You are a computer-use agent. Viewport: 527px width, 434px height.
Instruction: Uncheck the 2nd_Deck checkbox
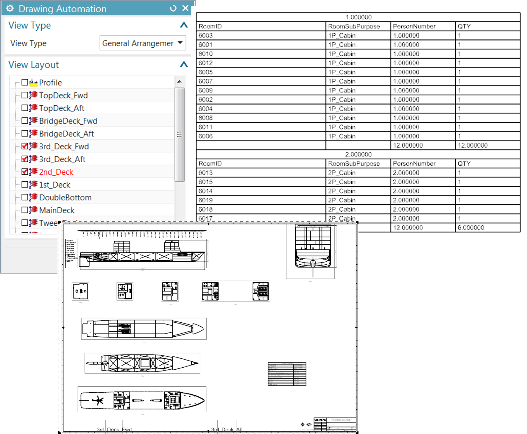[25, 172]
